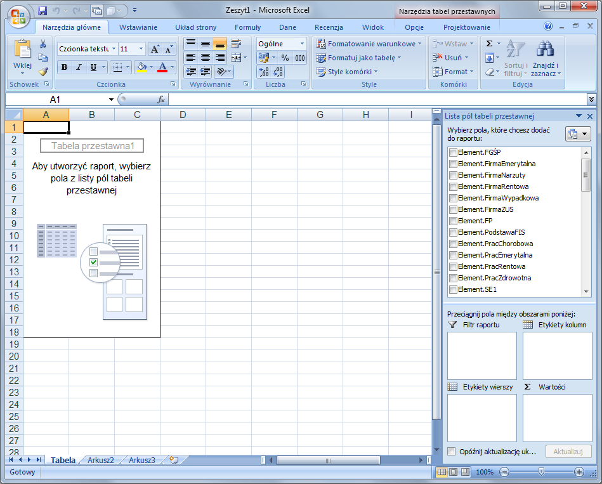Click zoom in plus button
The image size is (602, 484).
coord(579,472)
